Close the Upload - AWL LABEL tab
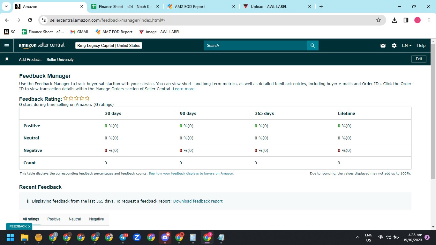Viewport: 436px width, 245px height. pos(310,6)
